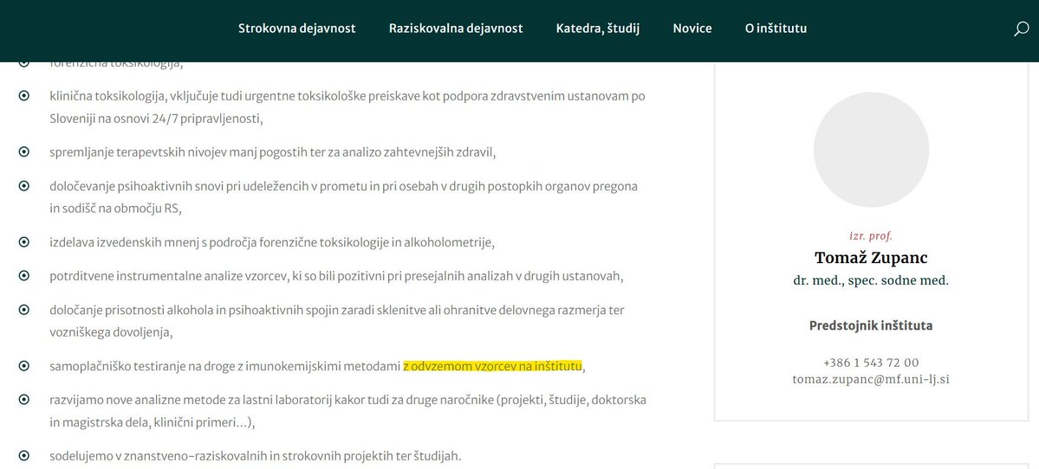Open Strokovna dejavnost menu

click(297, 29)
